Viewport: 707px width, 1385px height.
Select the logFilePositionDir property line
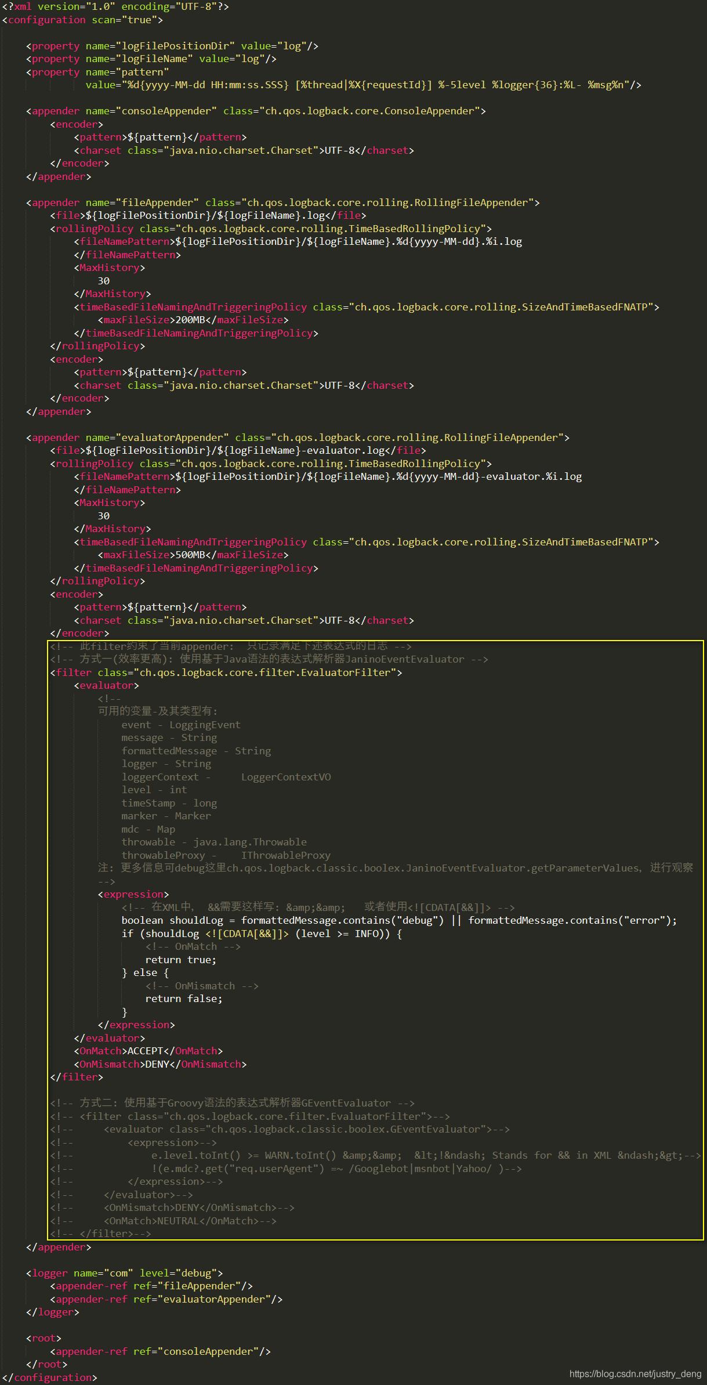click(x=172, y=46)
